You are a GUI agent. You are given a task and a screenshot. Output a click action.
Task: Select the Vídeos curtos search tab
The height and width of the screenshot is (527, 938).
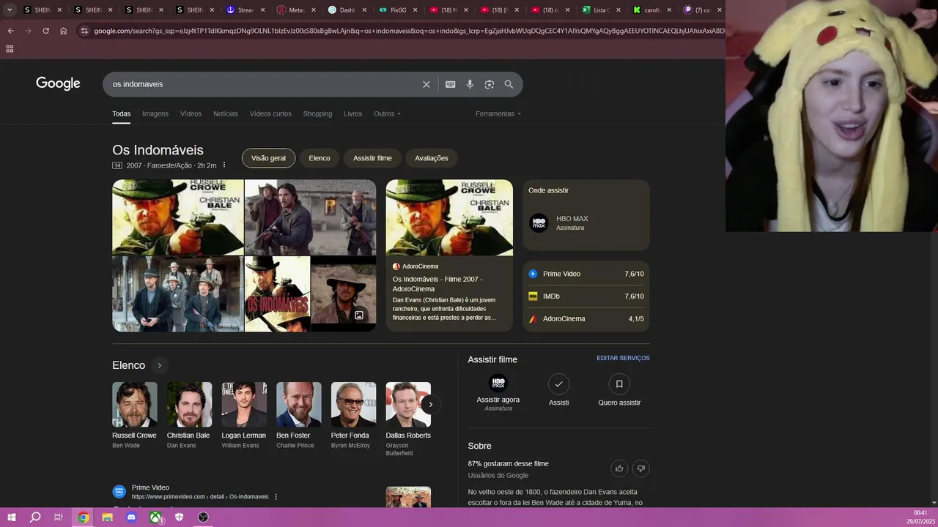click(270, 113)
